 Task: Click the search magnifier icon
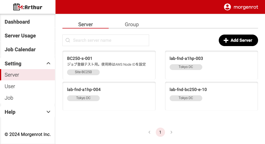tap(68, 40)
